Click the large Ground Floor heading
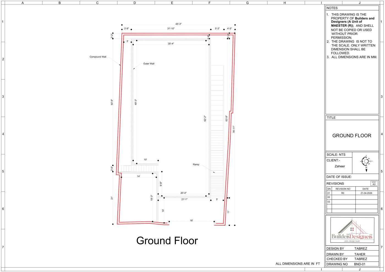The image size is (385, 272). [167, 241]
